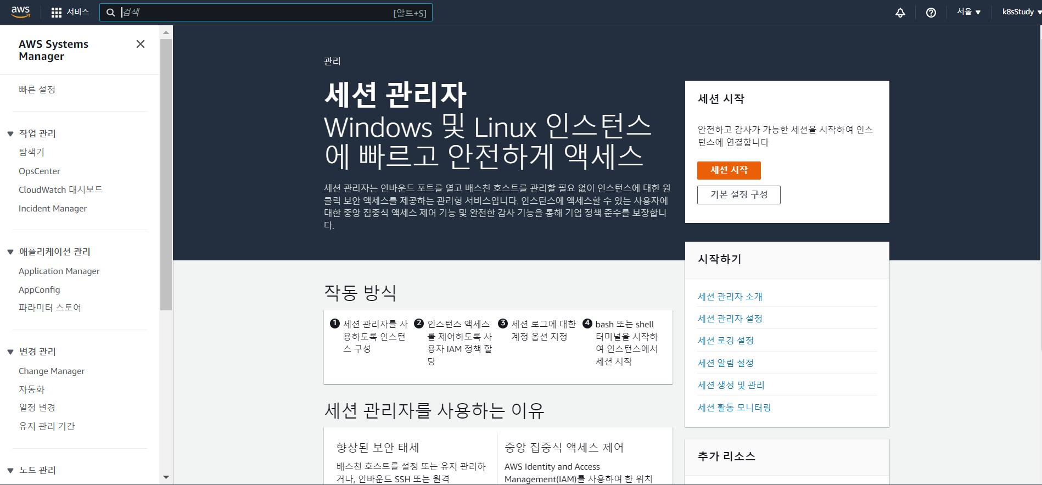Open the k8sStudy account menu
This screenshot has height=485, width=1042.
1021,12
